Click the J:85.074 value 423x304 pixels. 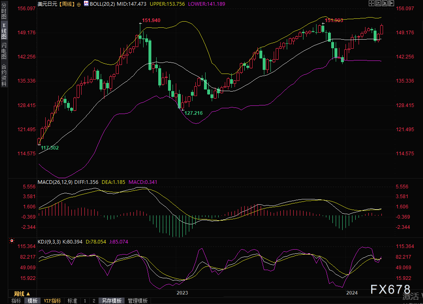coord(119,242)
